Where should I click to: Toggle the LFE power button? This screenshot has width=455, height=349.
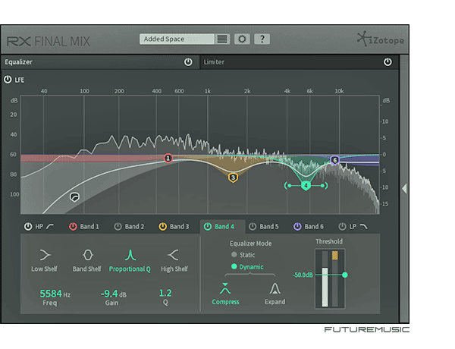(x=8, y=80)
